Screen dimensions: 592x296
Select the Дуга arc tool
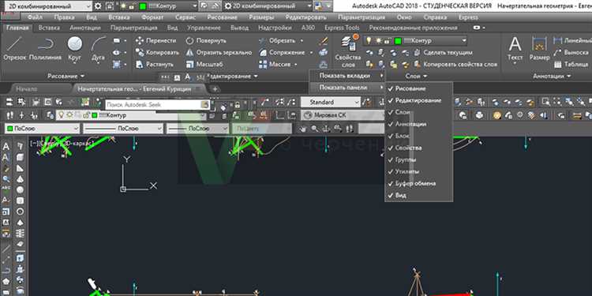(x=98, y=49)
